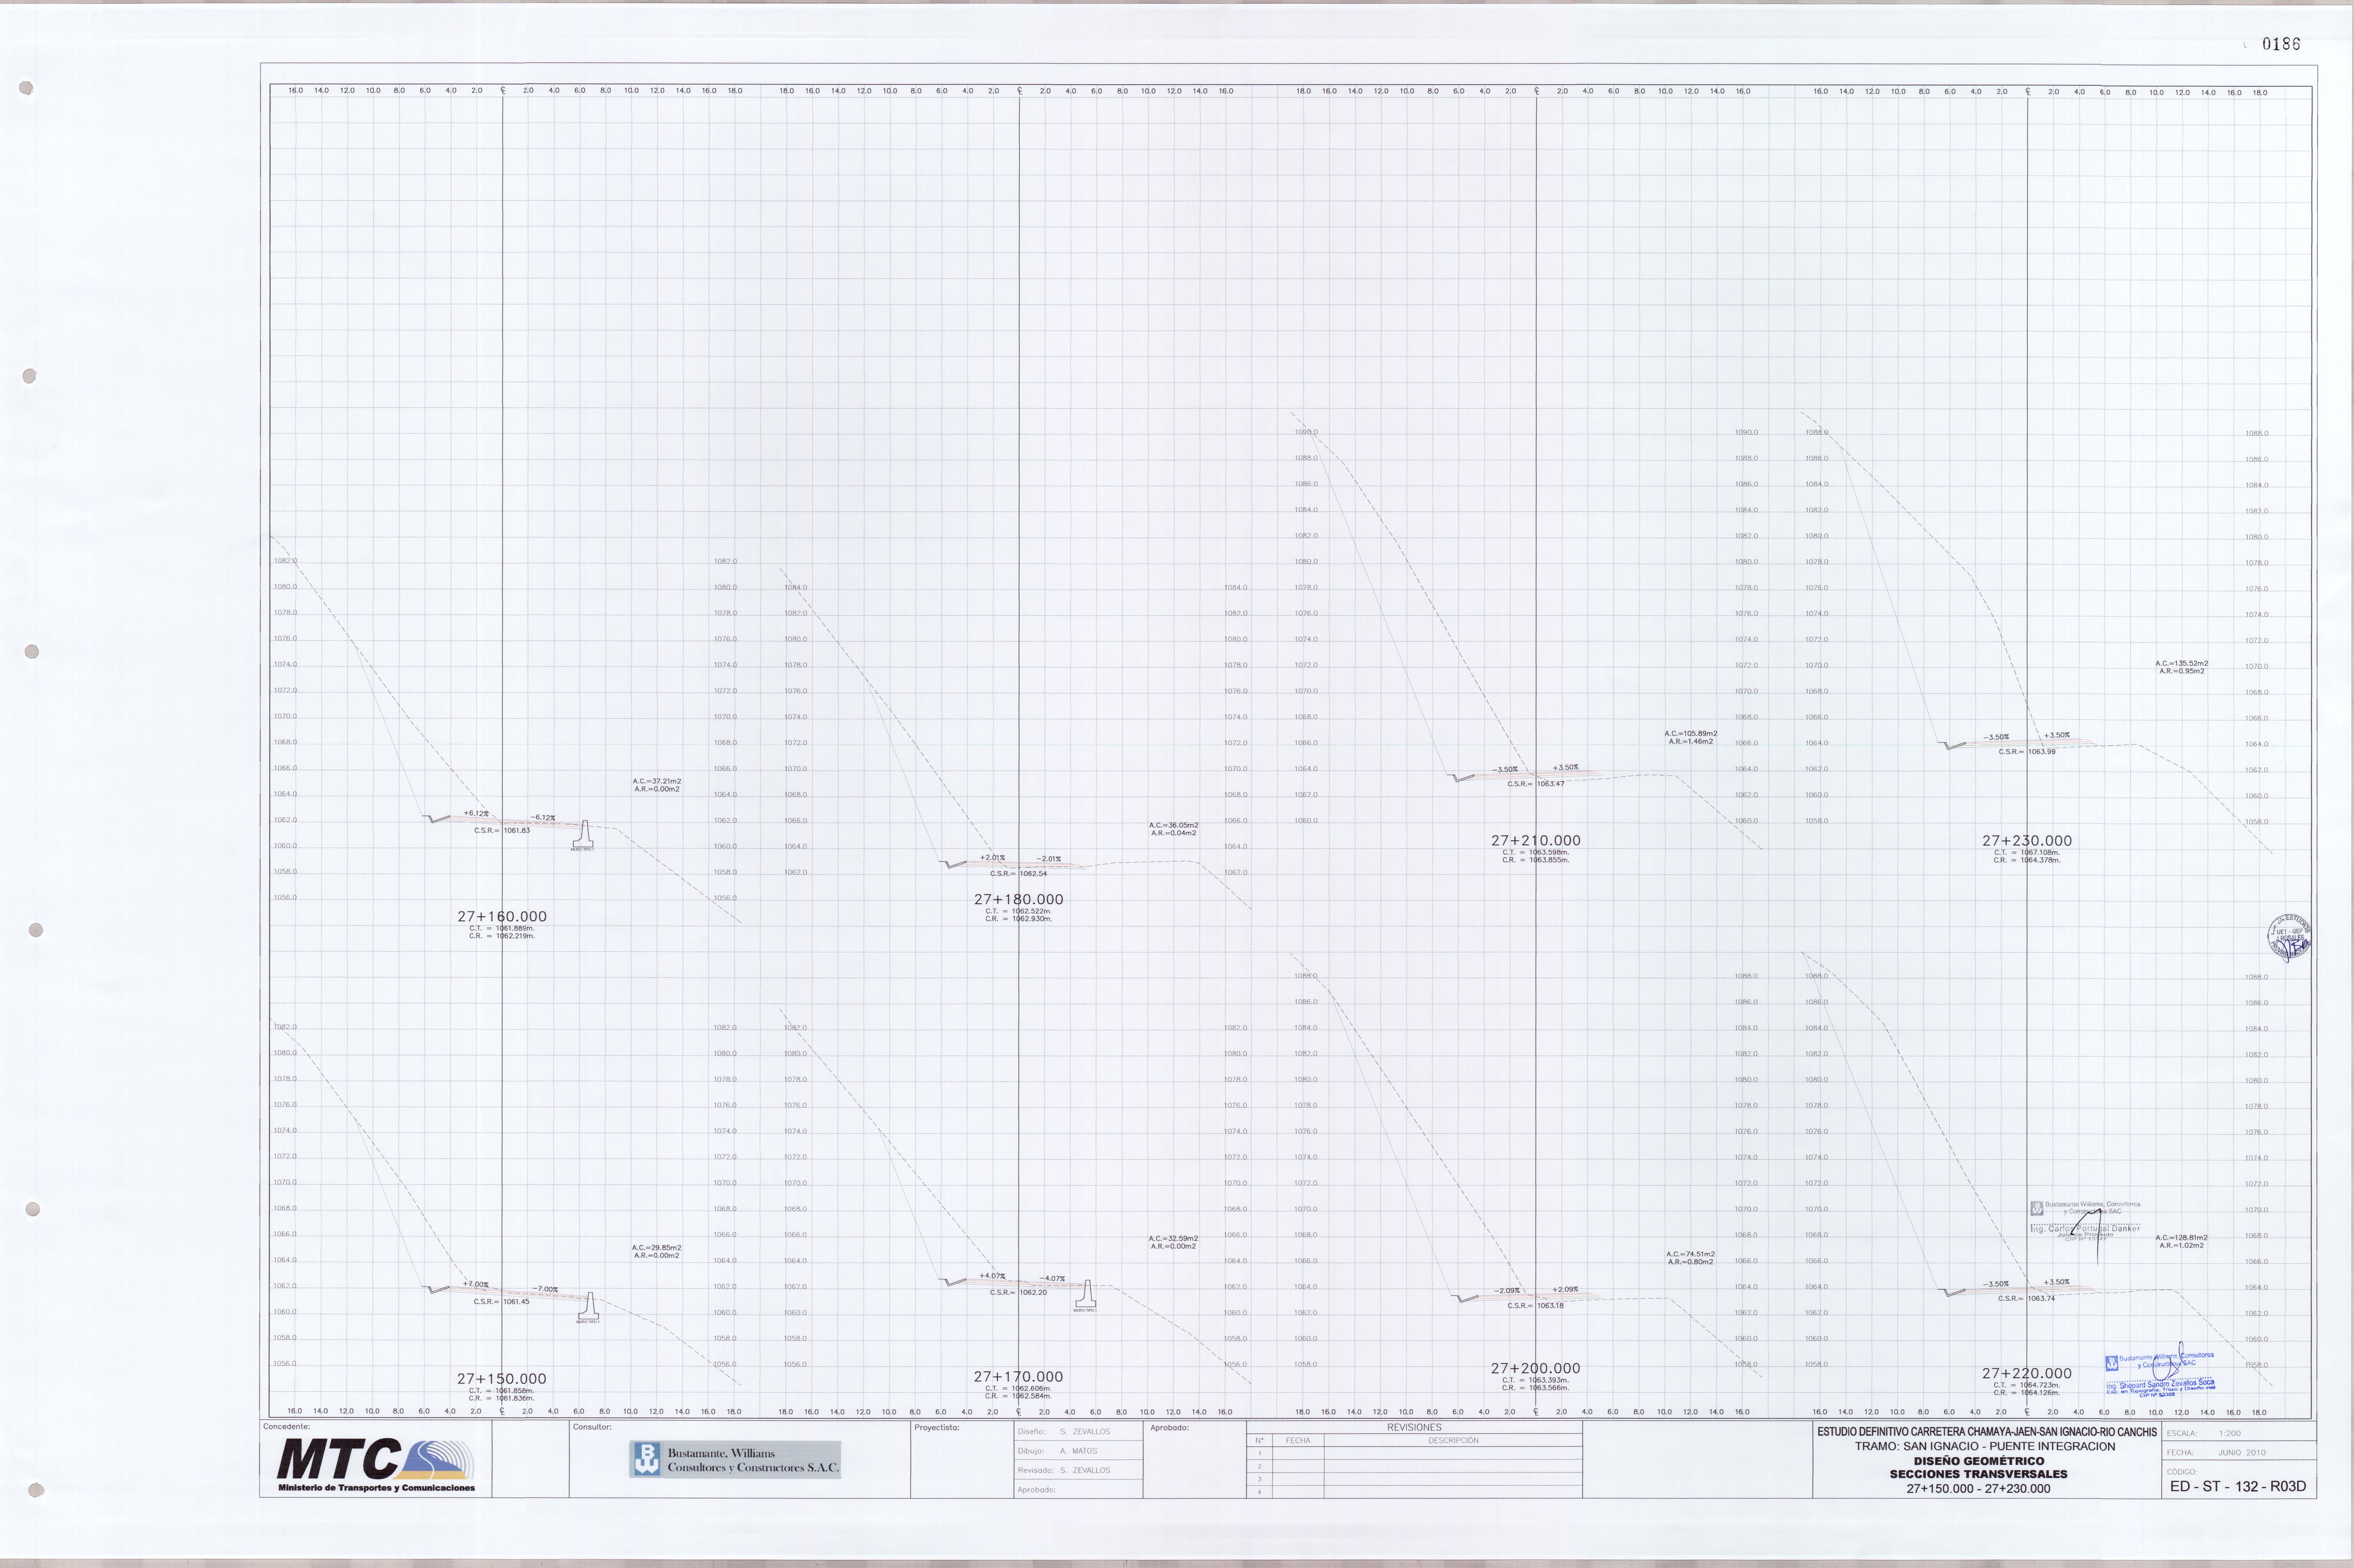Click the A.C.=37.21m2 area note
Viewport: 2354px width, 1568px height.
657,781
